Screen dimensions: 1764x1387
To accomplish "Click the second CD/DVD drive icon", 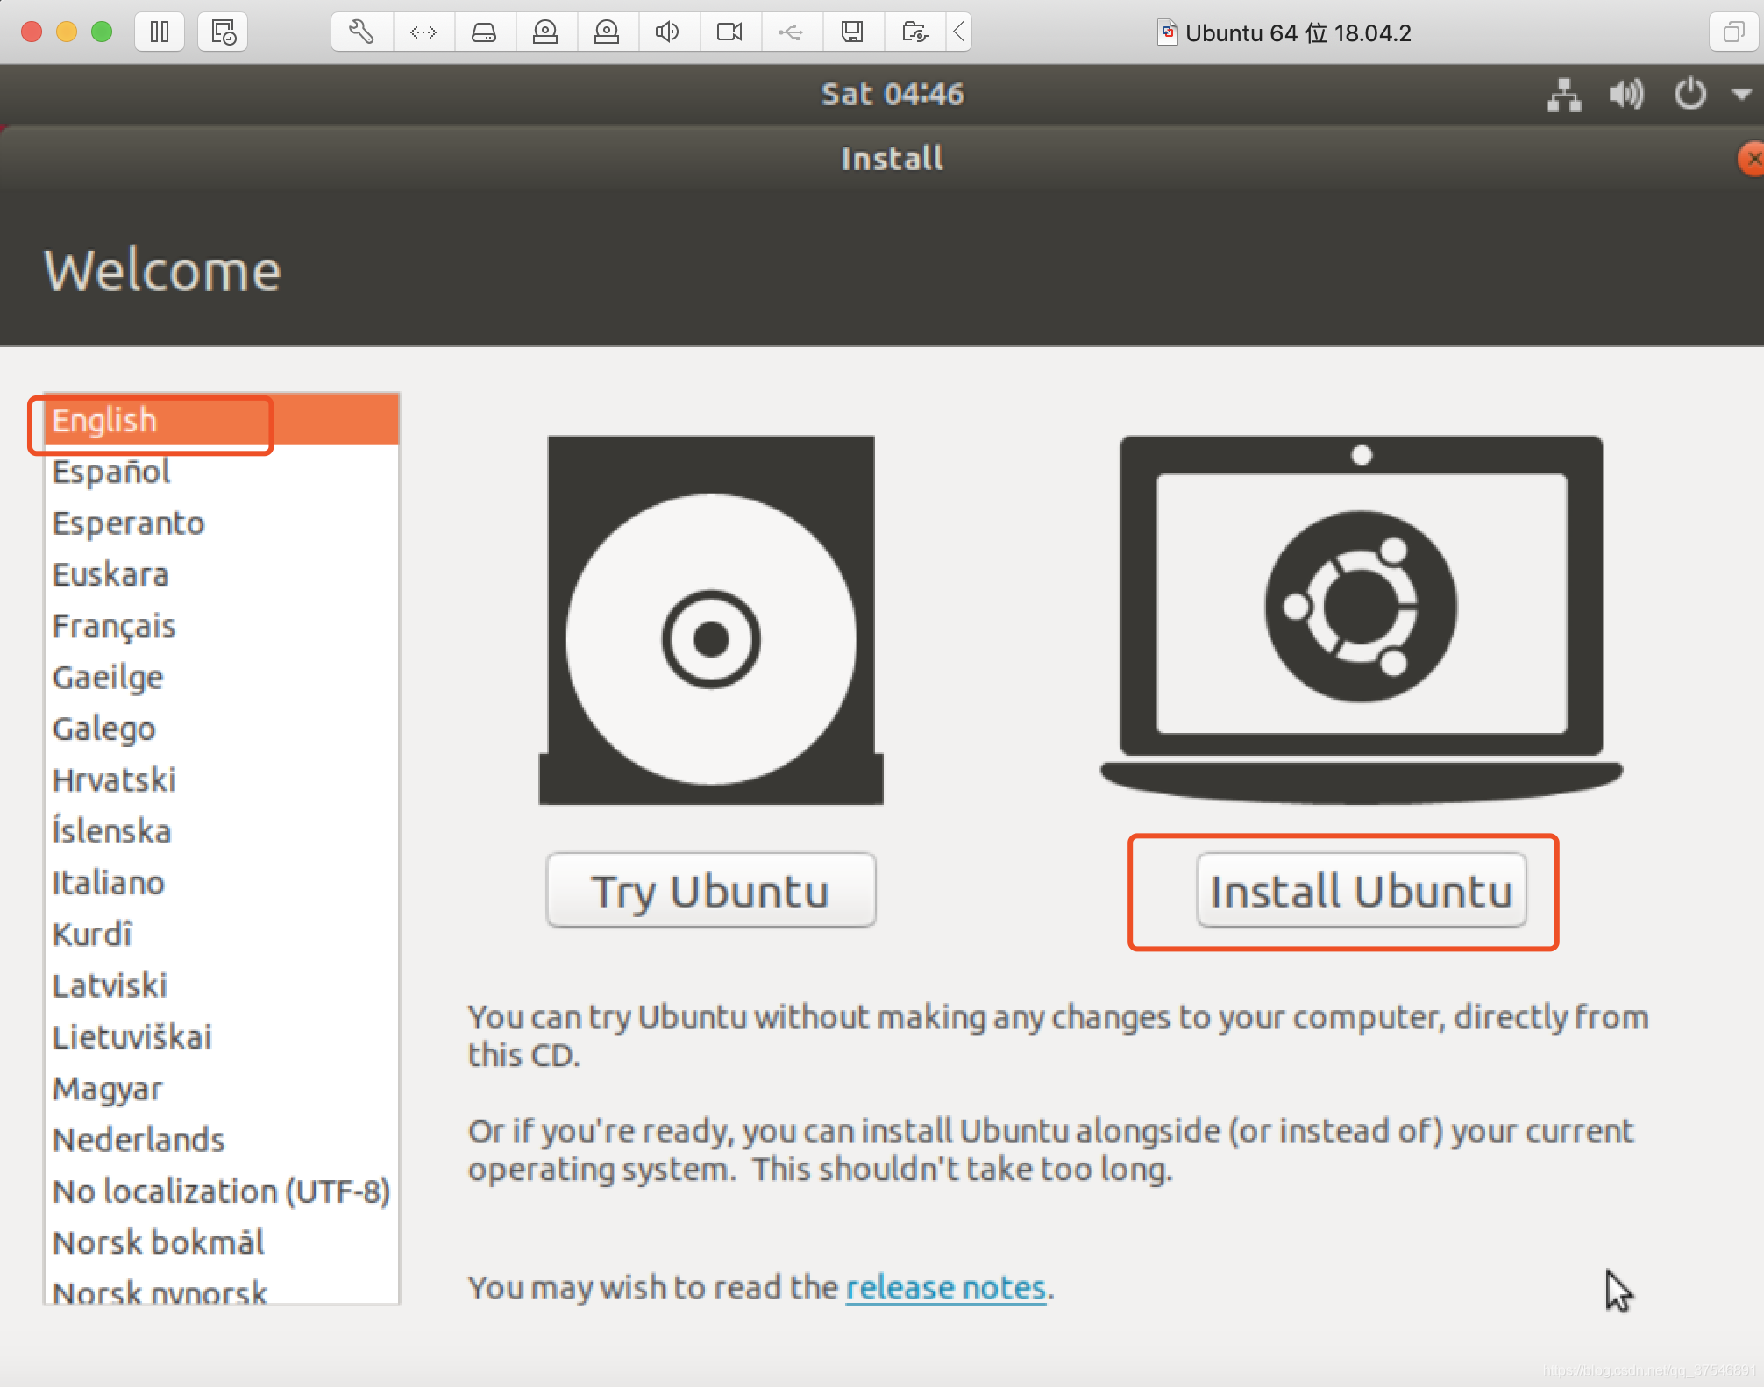I will pyautogui.click(x=607, y=32).
